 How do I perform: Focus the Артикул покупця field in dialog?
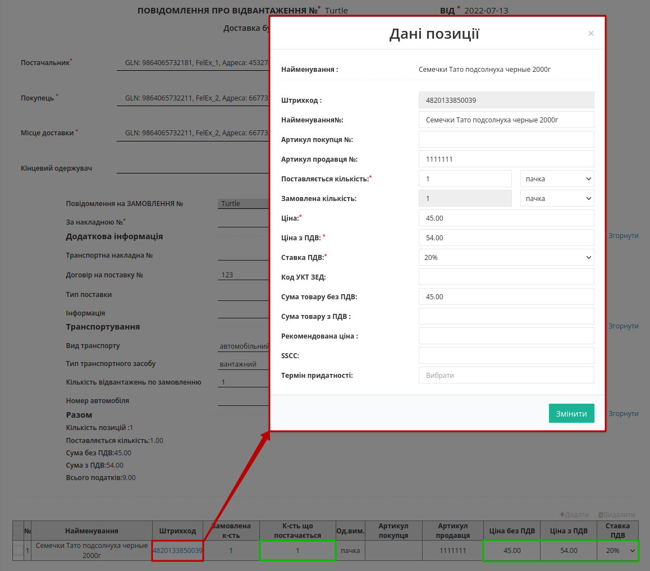pyautogui.click(x=506, y=139)
